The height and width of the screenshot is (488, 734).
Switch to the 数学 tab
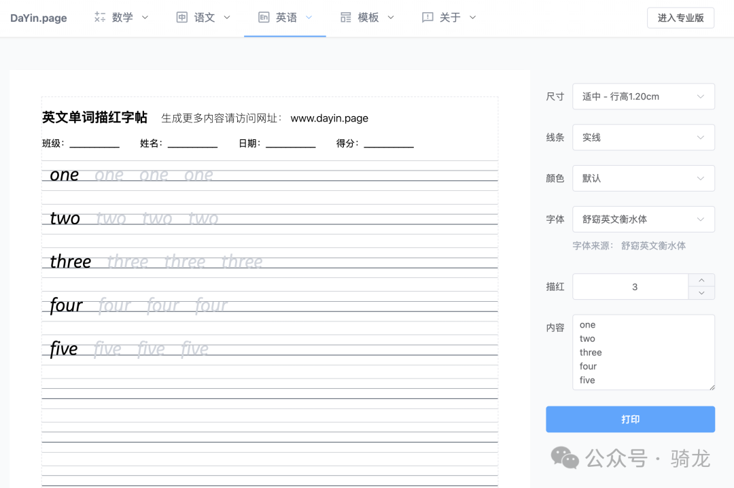[121, 17]
